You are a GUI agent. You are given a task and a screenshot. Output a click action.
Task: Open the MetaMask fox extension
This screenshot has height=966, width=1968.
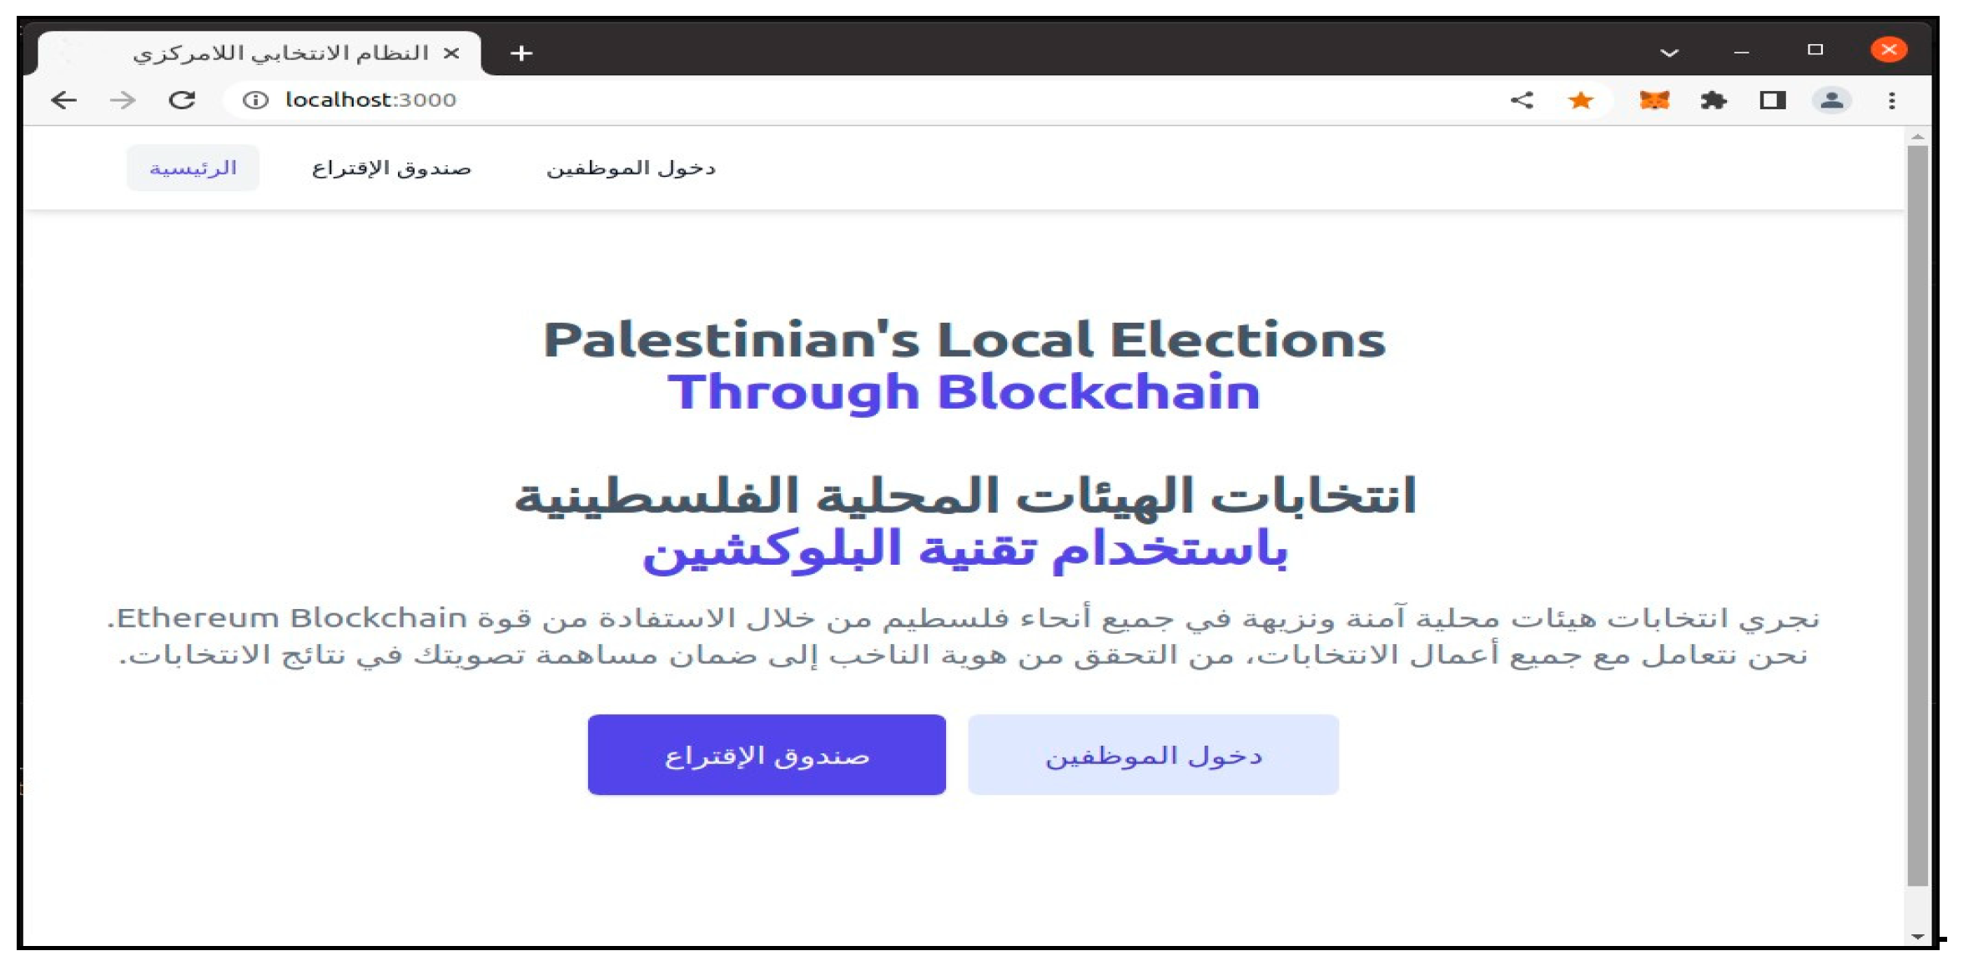(x=1653, y=101)
